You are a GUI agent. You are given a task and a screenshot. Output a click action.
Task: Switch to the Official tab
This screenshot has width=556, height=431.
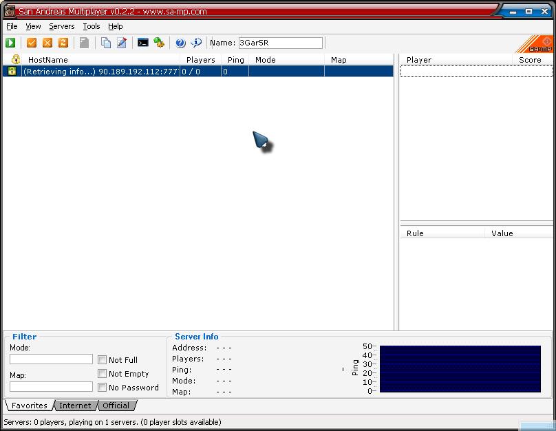click(x=116, y=406)
